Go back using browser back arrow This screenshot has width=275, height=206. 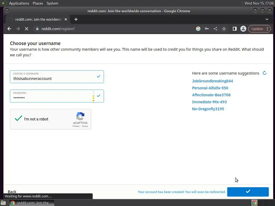pyautogui.click(x=9, y=29)
